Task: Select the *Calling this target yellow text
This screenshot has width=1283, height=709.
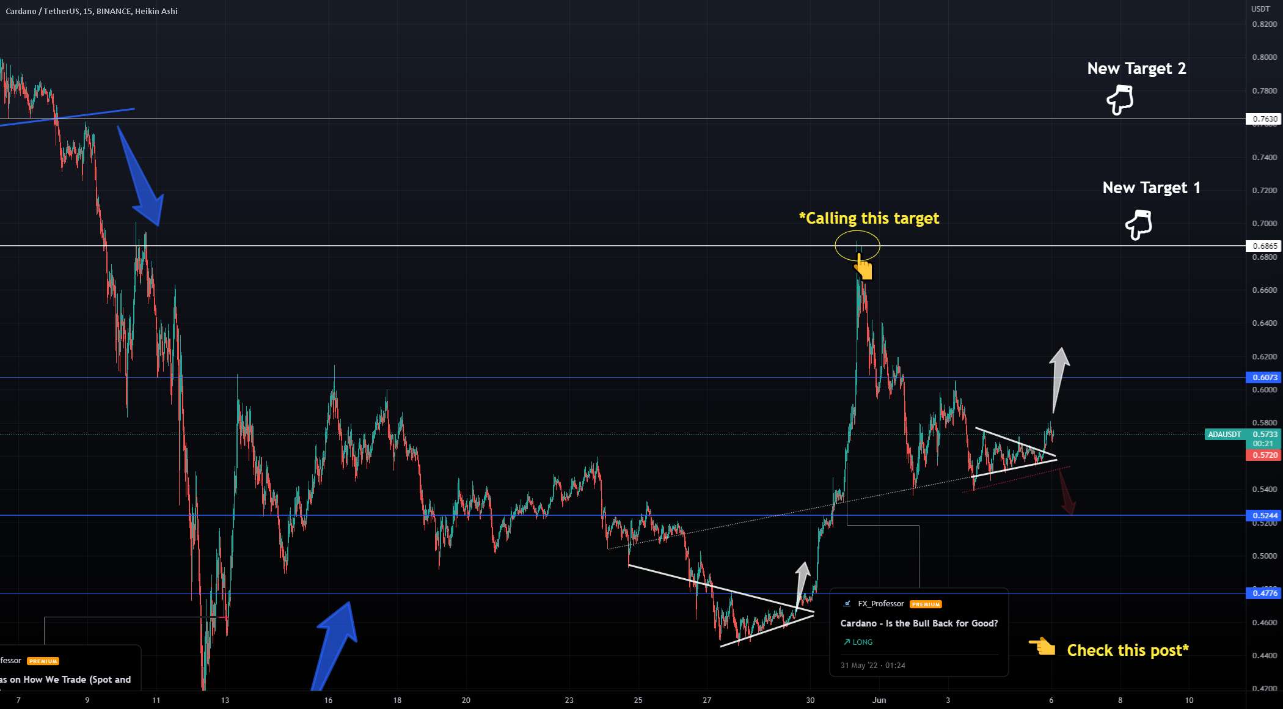Action: (869, 218)
